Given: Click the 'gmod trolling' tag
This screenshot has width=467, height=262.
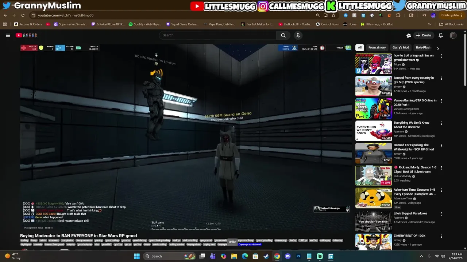Looking at the screenshot, I should [112, 241].
